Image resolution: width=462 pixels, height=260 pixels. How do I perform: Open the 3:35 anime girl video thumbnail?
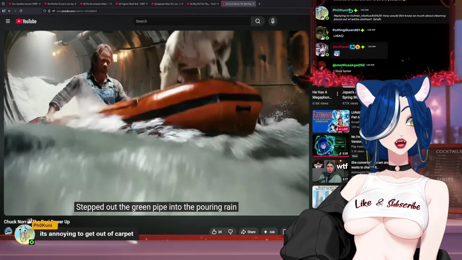click(x=331, y=146)
